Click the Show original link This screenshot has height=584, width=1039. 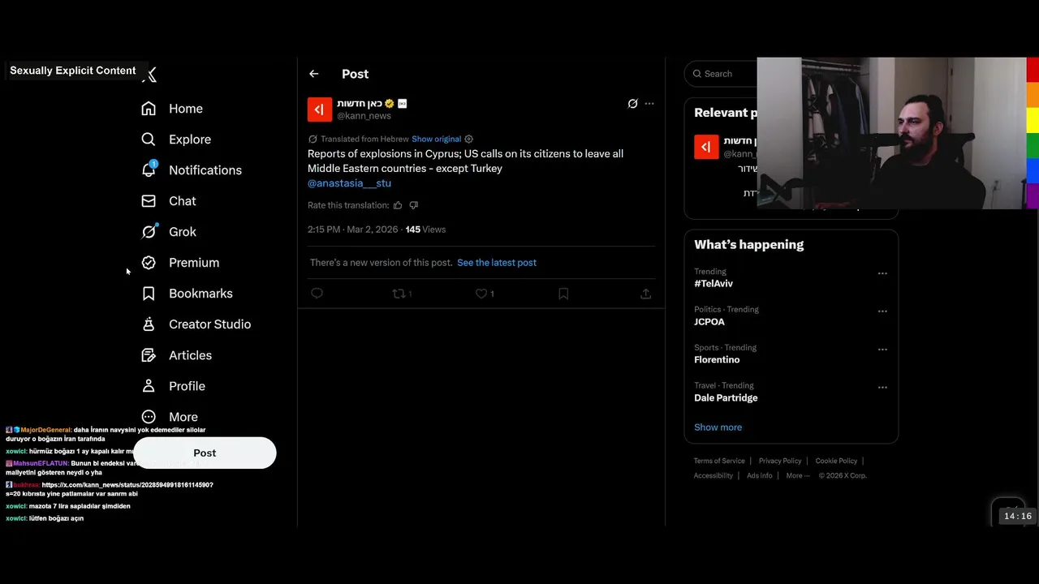point(436,140)
